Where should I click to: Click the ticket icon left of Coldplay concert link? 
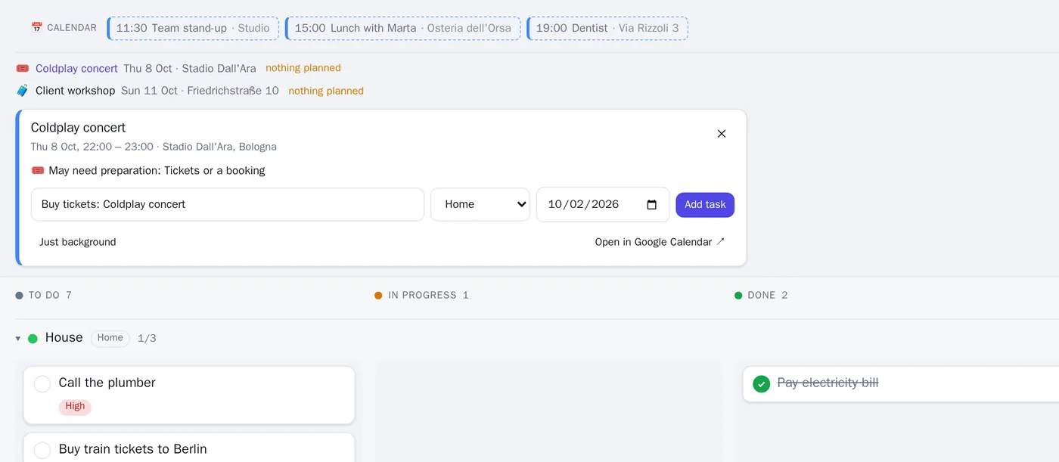(x=22, y=69)
